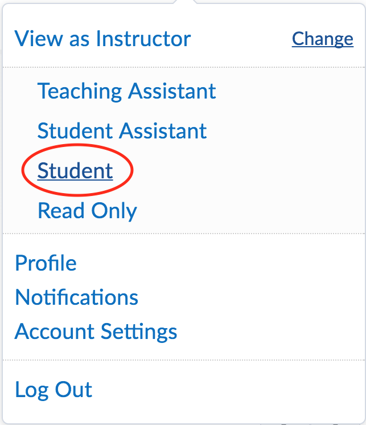Screen dimensions: 366x425
Task: View the course as Teaching Assistant
Action: click(126, 91)
